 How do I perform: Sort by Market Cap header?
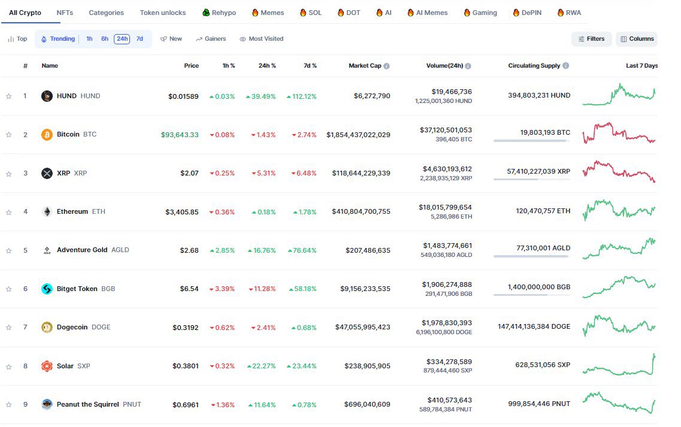tap(365, 66)
